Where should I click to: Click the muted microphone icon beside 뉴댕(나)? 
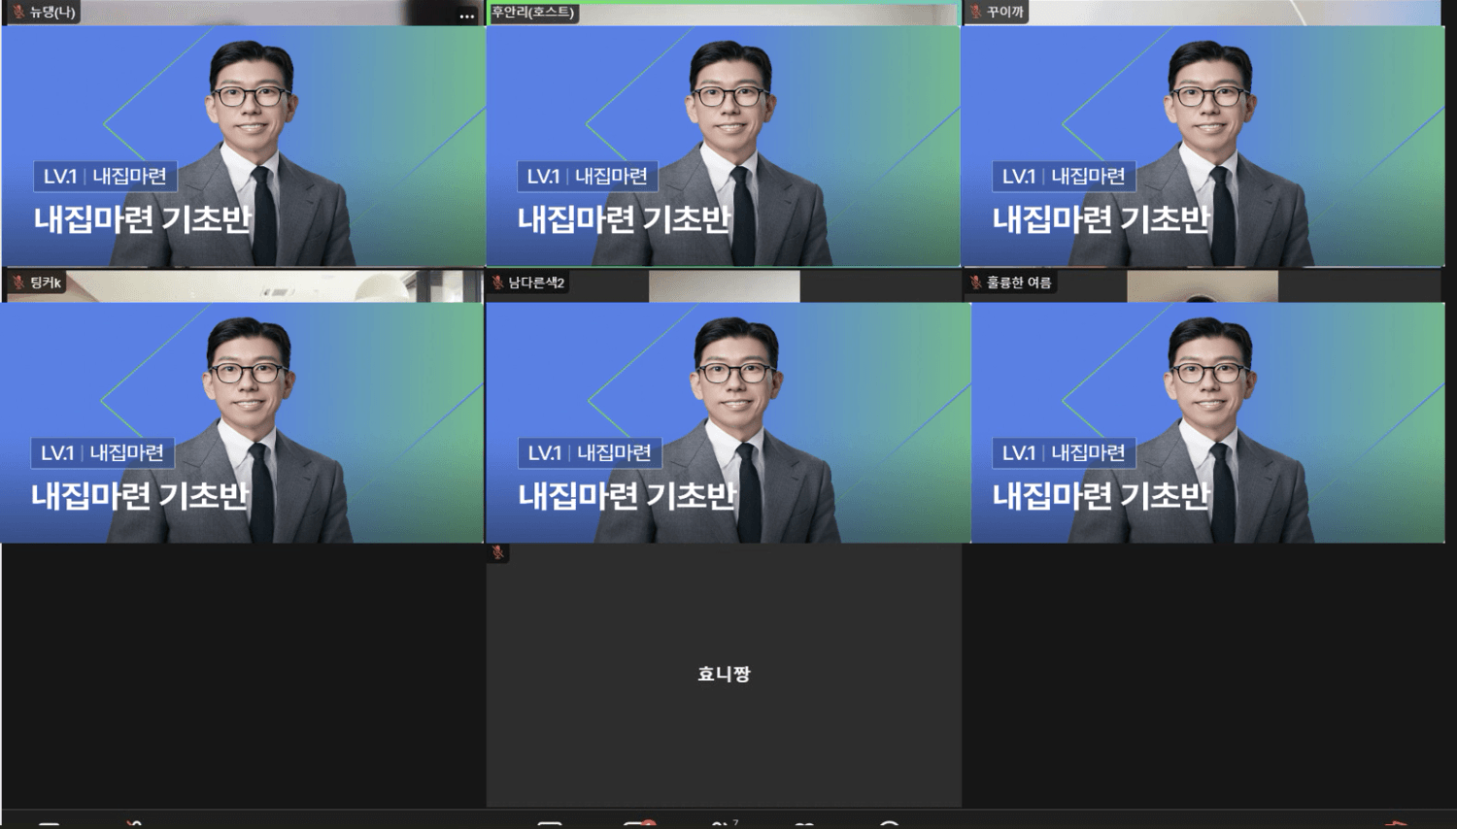(17, 12)
